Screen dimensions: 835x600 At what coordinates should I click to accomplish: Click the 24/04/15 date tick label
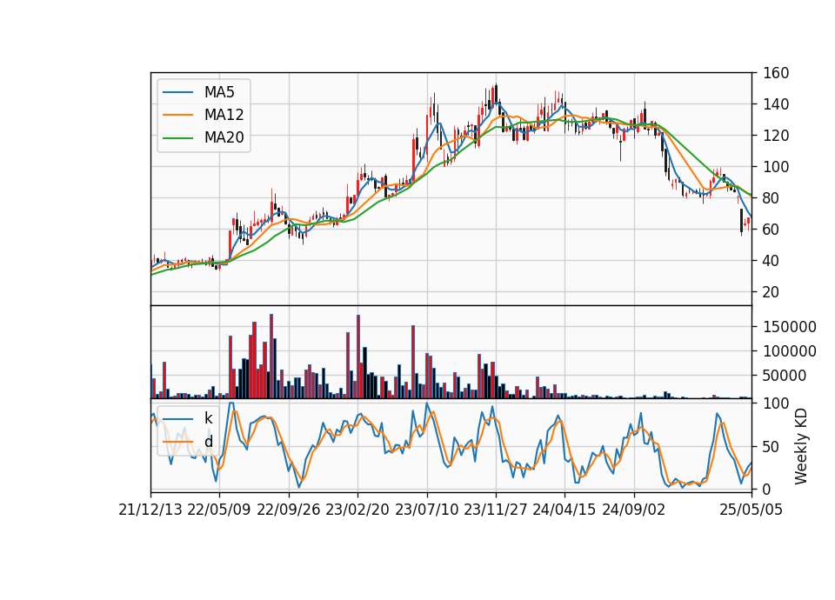coord(564,510)
